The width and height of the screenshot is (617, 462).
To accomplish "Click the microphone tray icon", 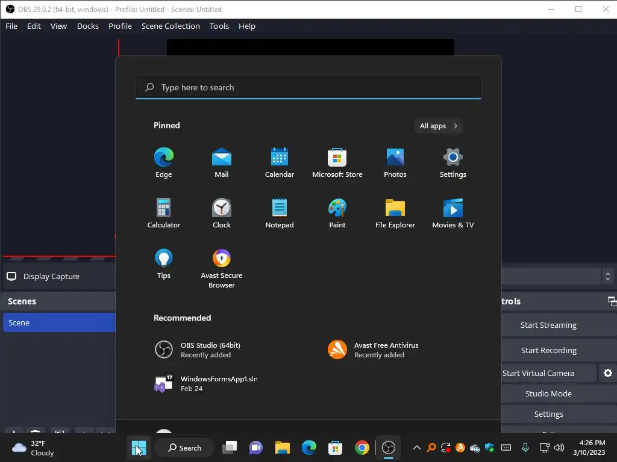I will pyautogui.click(x=525, y=448).
